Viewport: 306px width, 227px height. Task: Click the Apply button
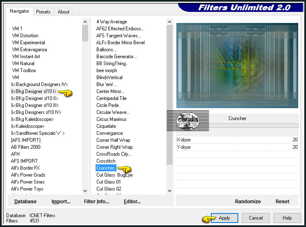(224, 218)
